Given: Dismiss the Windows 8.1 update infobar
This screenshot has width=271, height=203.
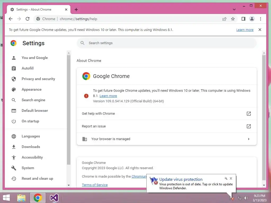Looking at the screenshot, I should pyautogui.click(x=260, y=30).
